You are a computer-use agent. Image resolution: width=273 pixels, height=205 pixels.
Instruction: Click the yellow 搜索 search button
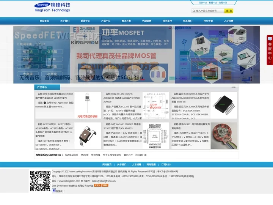click(x=229, y=11)
